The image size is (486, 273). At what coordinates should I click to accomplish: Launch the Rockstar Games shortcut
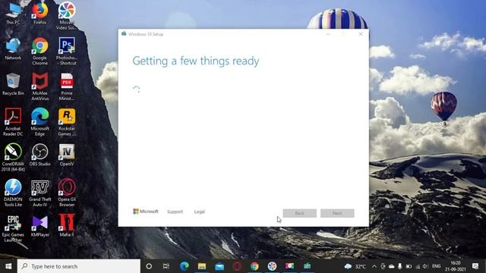tap(67, 122)
